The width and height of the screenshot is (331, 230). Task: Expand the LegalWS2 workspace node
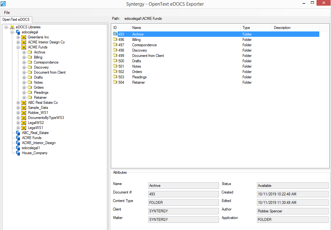coord(18,123)
